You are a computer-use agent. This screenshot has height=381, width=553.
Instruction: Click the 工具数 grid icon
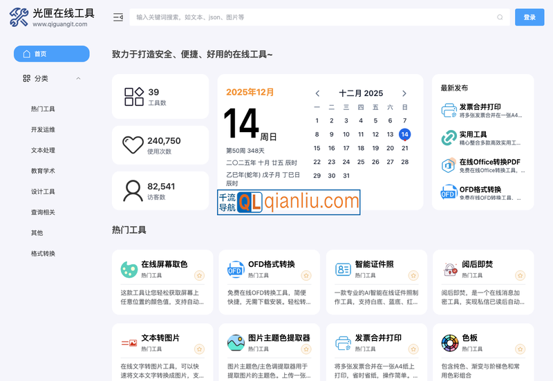[134, 97]
